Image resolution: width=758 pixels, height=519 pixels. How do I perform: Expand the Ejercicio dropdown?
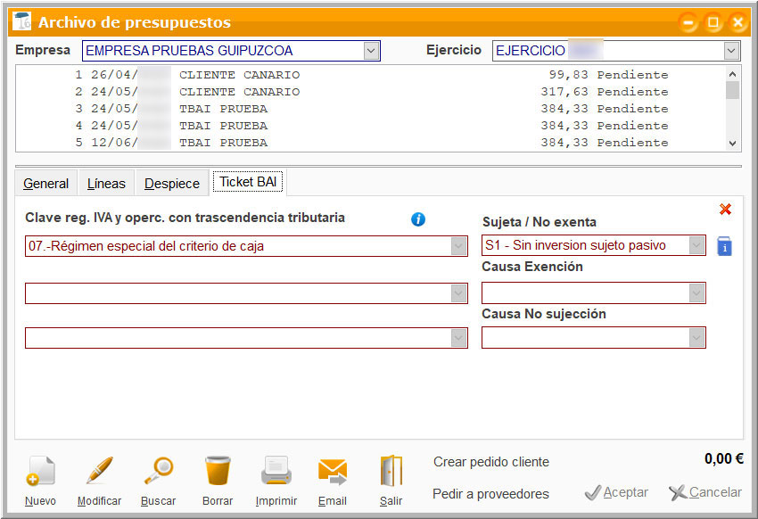tap(731, 51)
